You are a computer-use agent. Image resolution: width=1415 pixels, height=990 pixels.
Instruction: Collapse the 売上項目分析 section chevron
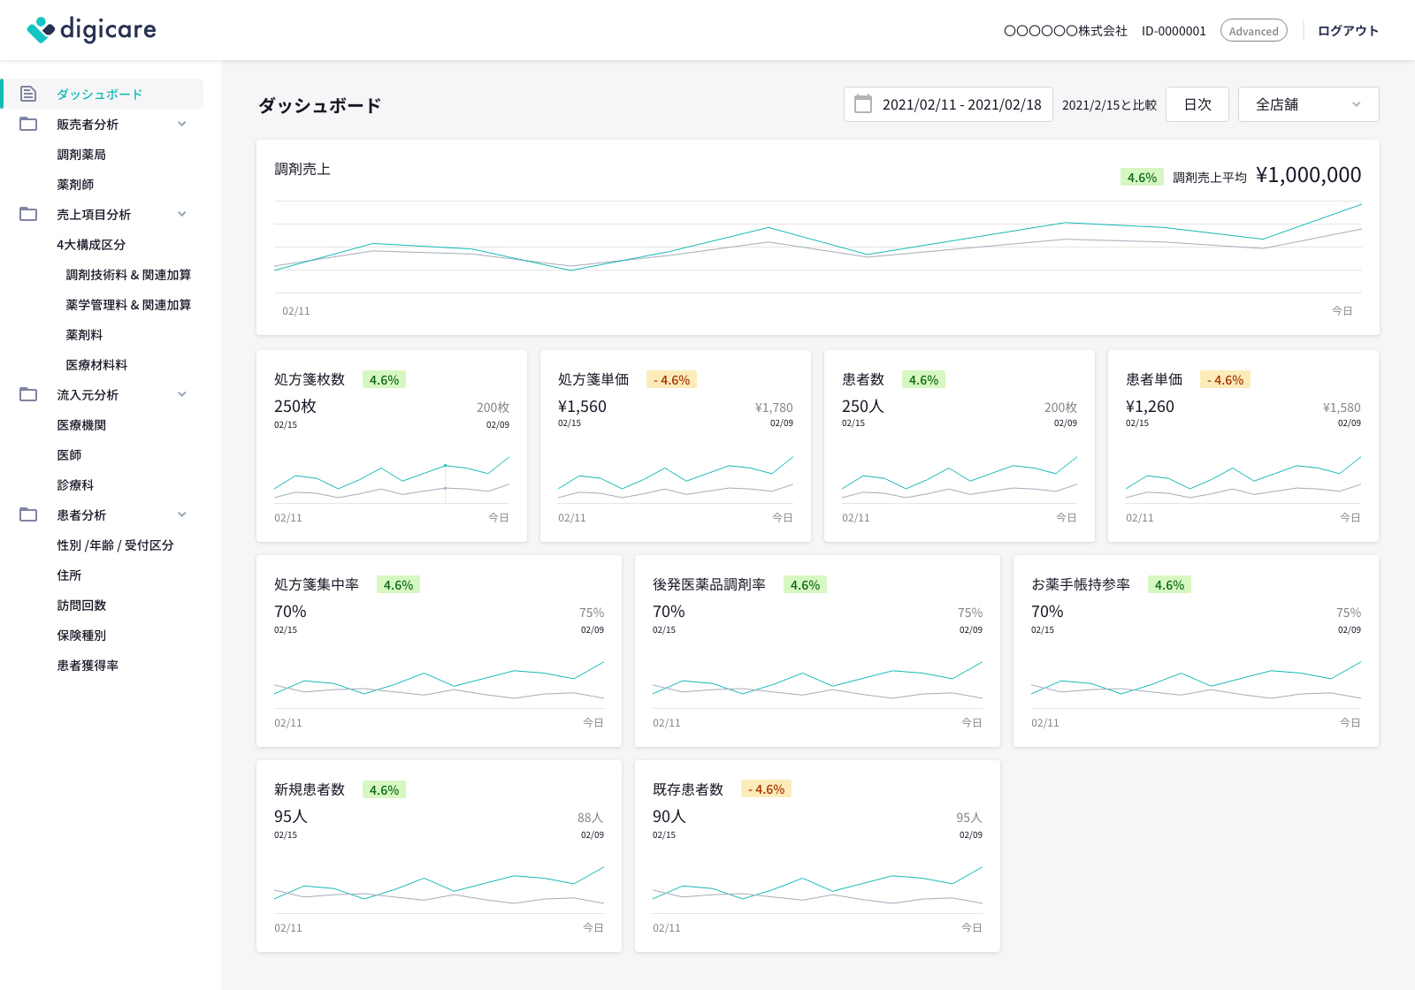(182, 214)
